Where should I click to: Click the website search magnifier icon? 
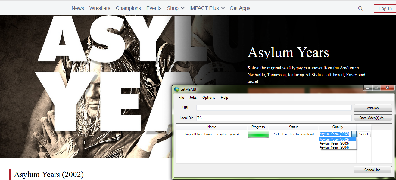tap(360, 9)
